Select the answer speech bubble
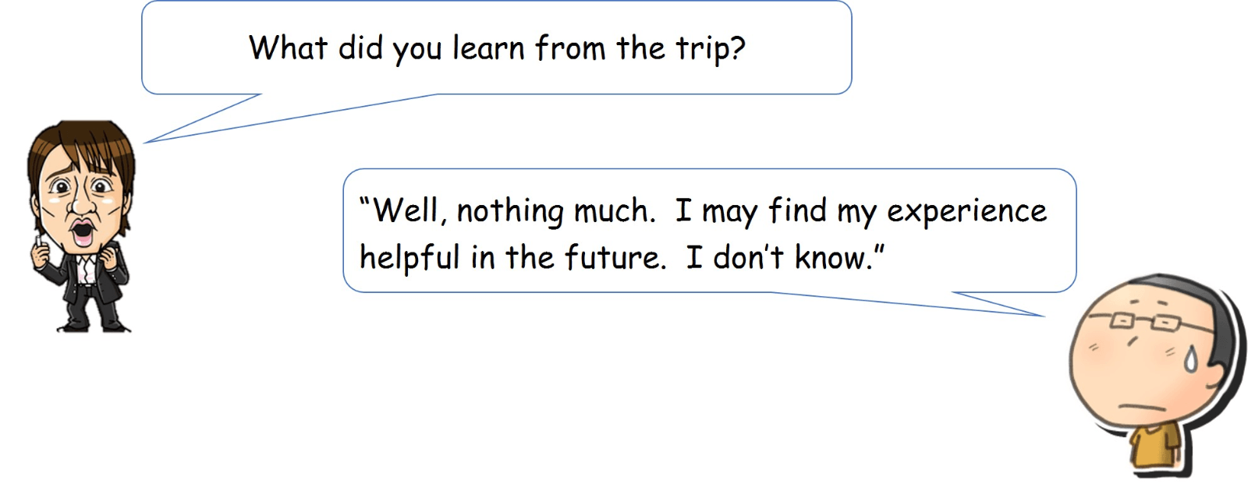The height and width of the screenshot is (484, 1255). point(710,231)
